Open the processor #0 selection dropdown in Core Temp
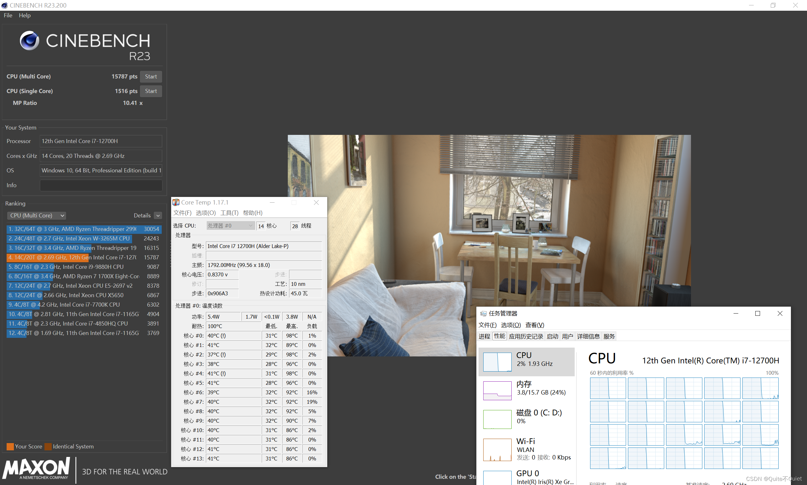 pyautogui.click(x=230, y=226)
